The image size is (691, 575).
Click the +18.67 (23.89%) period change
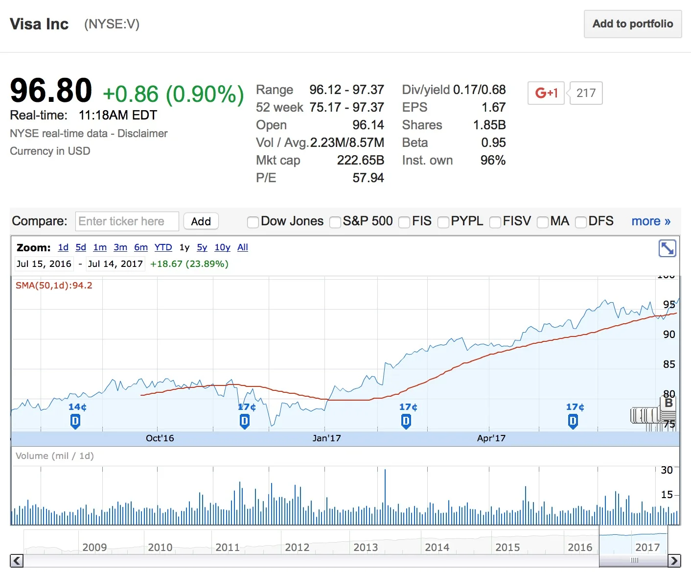coord(189,264)
